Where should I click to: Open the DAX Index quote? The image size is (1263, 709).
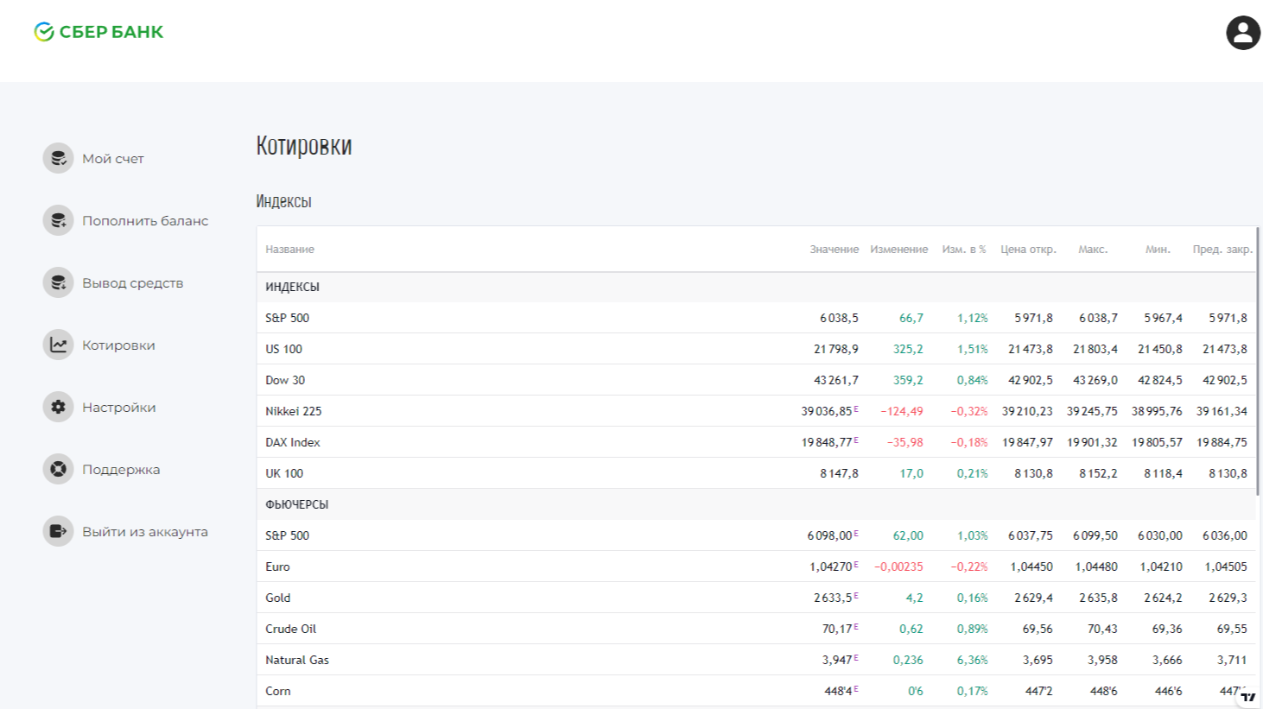click(x=756, y=442)
